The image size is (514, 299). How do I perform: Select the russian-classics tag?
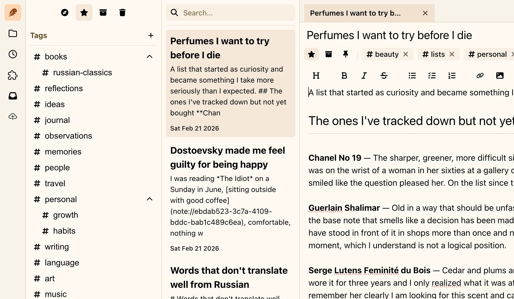tap(82, 72)
